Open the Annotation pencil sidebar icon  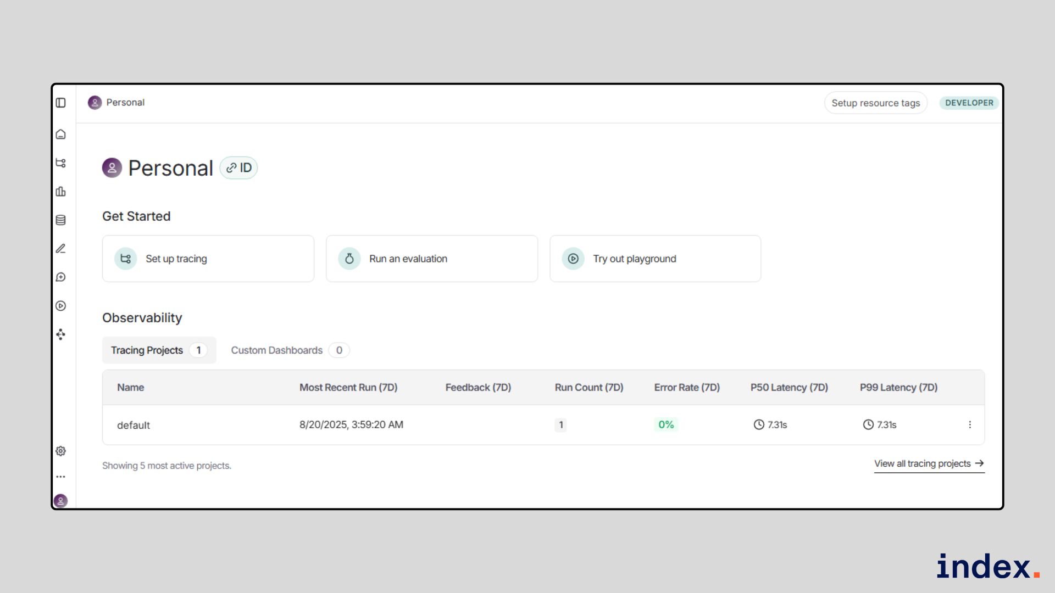pyautogui.click(x=61, y=249)
